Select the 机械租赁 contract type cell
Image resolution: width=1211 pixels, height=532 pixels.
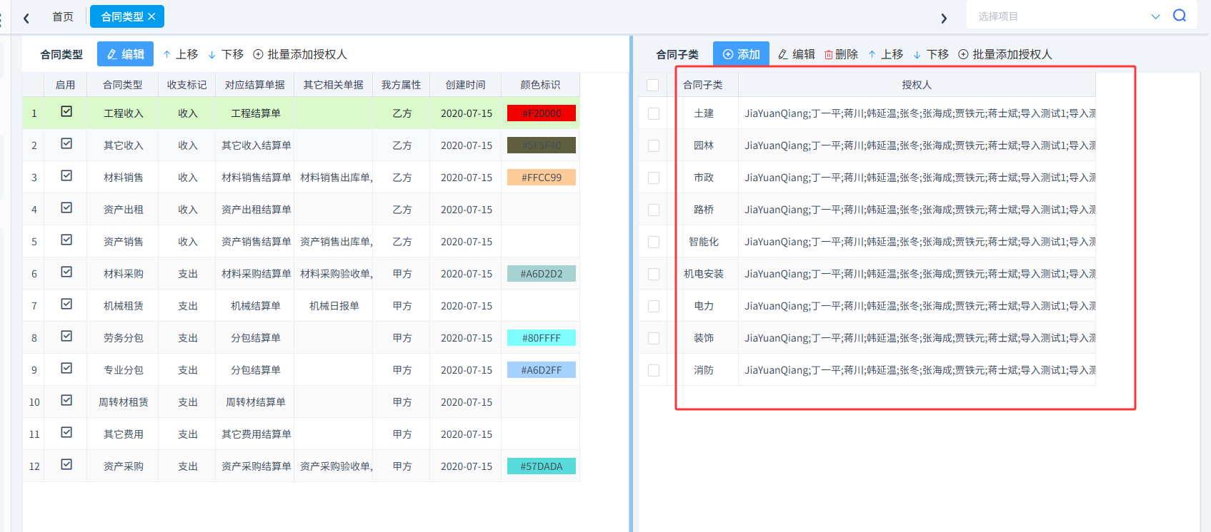pos(124,306)
